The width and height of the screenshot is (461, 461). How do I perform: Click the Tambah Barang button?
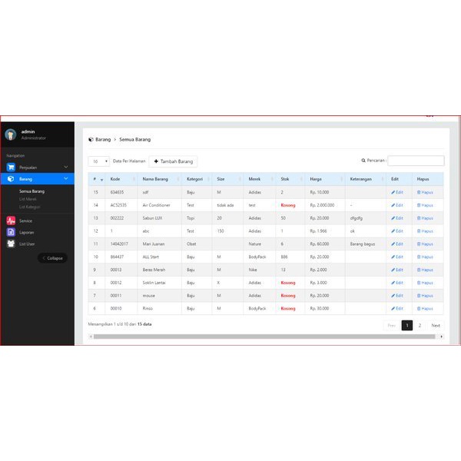pos(173,161)
